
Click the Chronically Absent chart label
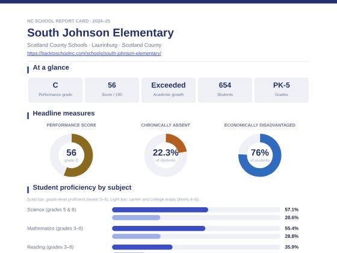tap(165, 125)
